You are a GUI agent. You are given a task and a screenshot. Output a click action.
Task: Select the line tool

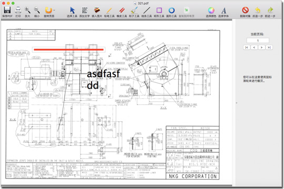(x=147, y=10)
